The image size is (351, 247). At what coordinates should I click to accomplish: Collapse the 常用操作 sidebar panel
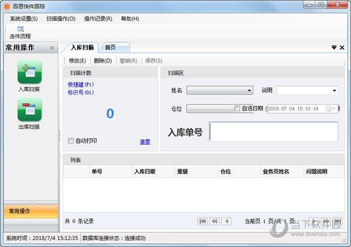click(52, 48)
